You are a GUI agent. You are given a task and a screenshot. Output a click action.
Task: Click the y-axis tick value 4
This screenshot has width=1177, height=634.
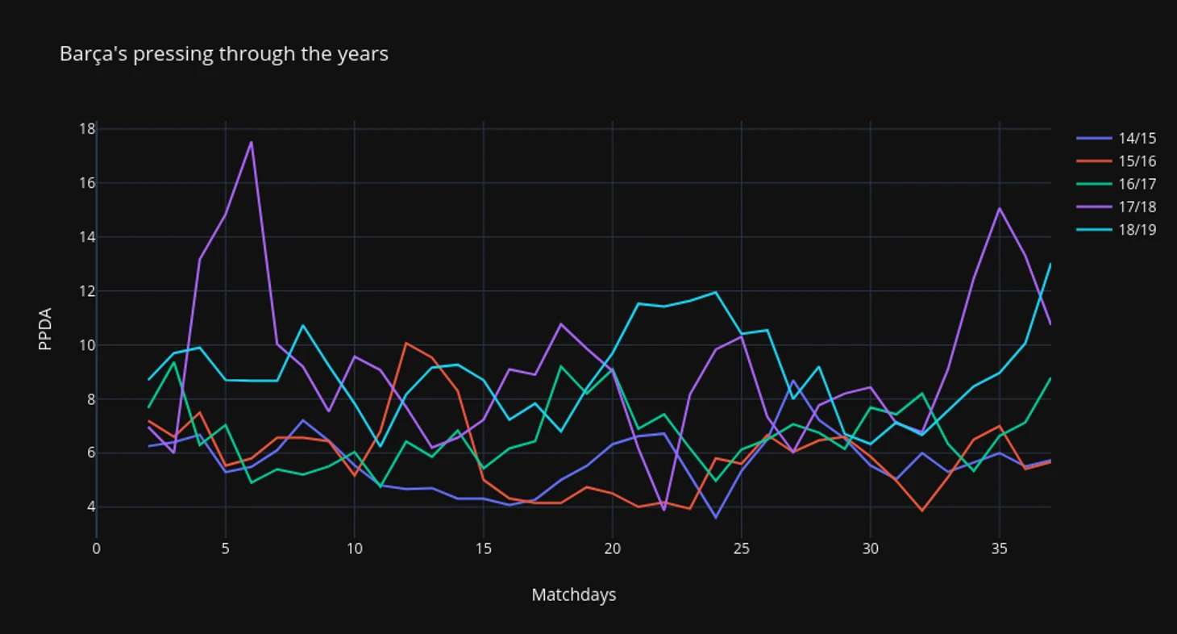pyautogui.click(x=91, y=507)
